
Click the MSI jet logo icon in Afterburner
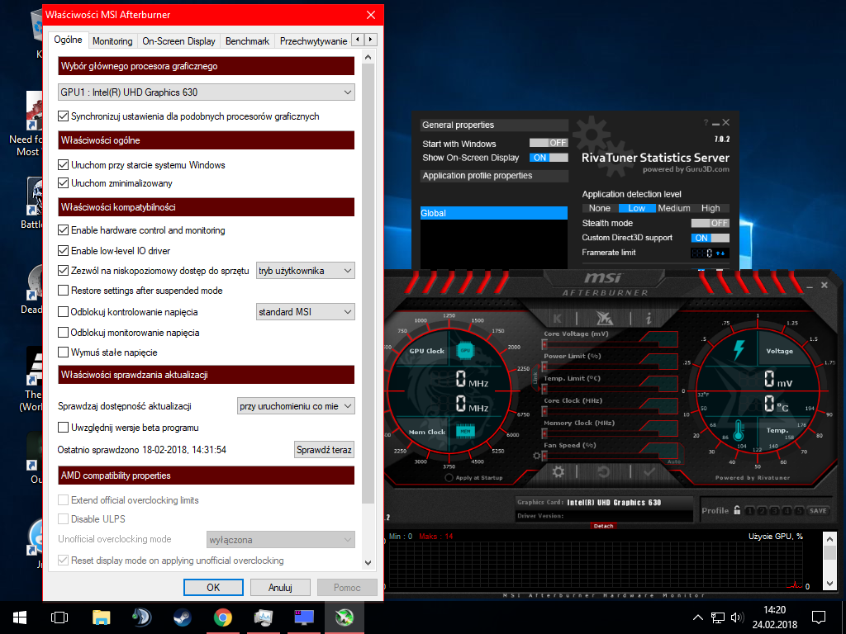(604, 318)
